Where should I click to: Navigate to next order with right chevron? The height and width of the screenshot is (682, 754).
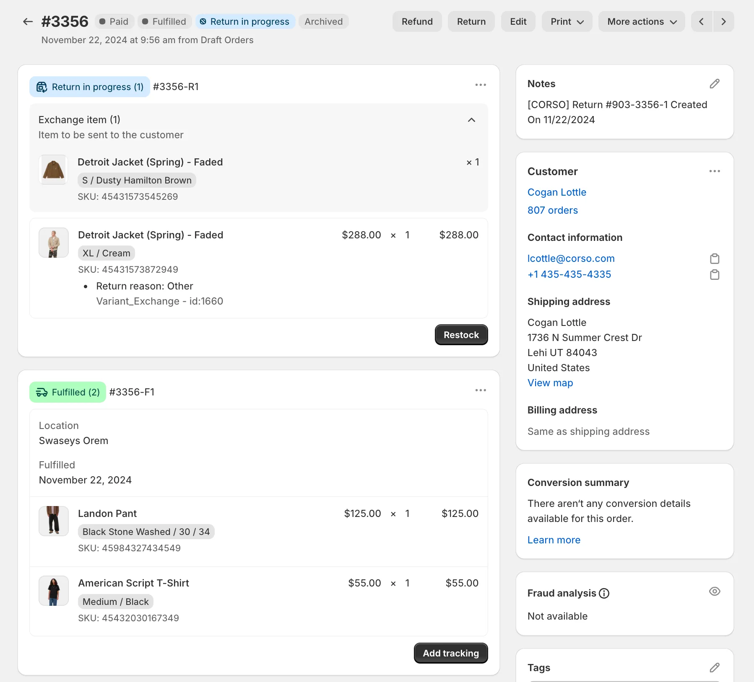pos(724,21)
